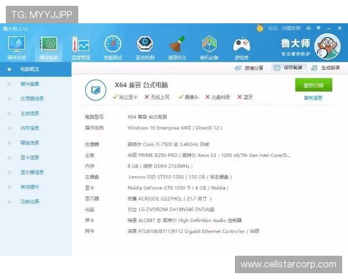
Task: Click the report icon of 生成报表
Action: (x=314, y=68)
